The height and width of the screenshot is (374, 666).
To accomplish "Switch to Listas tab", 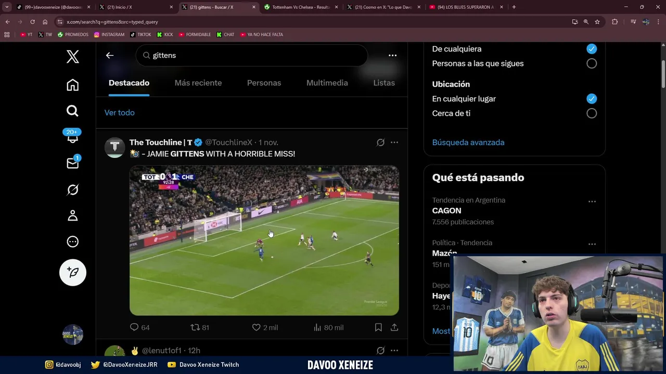I will 384,83.
